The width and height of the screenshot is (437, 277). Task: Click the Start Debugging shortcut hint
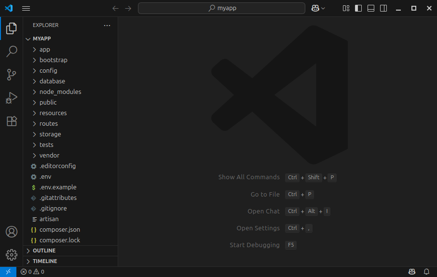point(263,245)
